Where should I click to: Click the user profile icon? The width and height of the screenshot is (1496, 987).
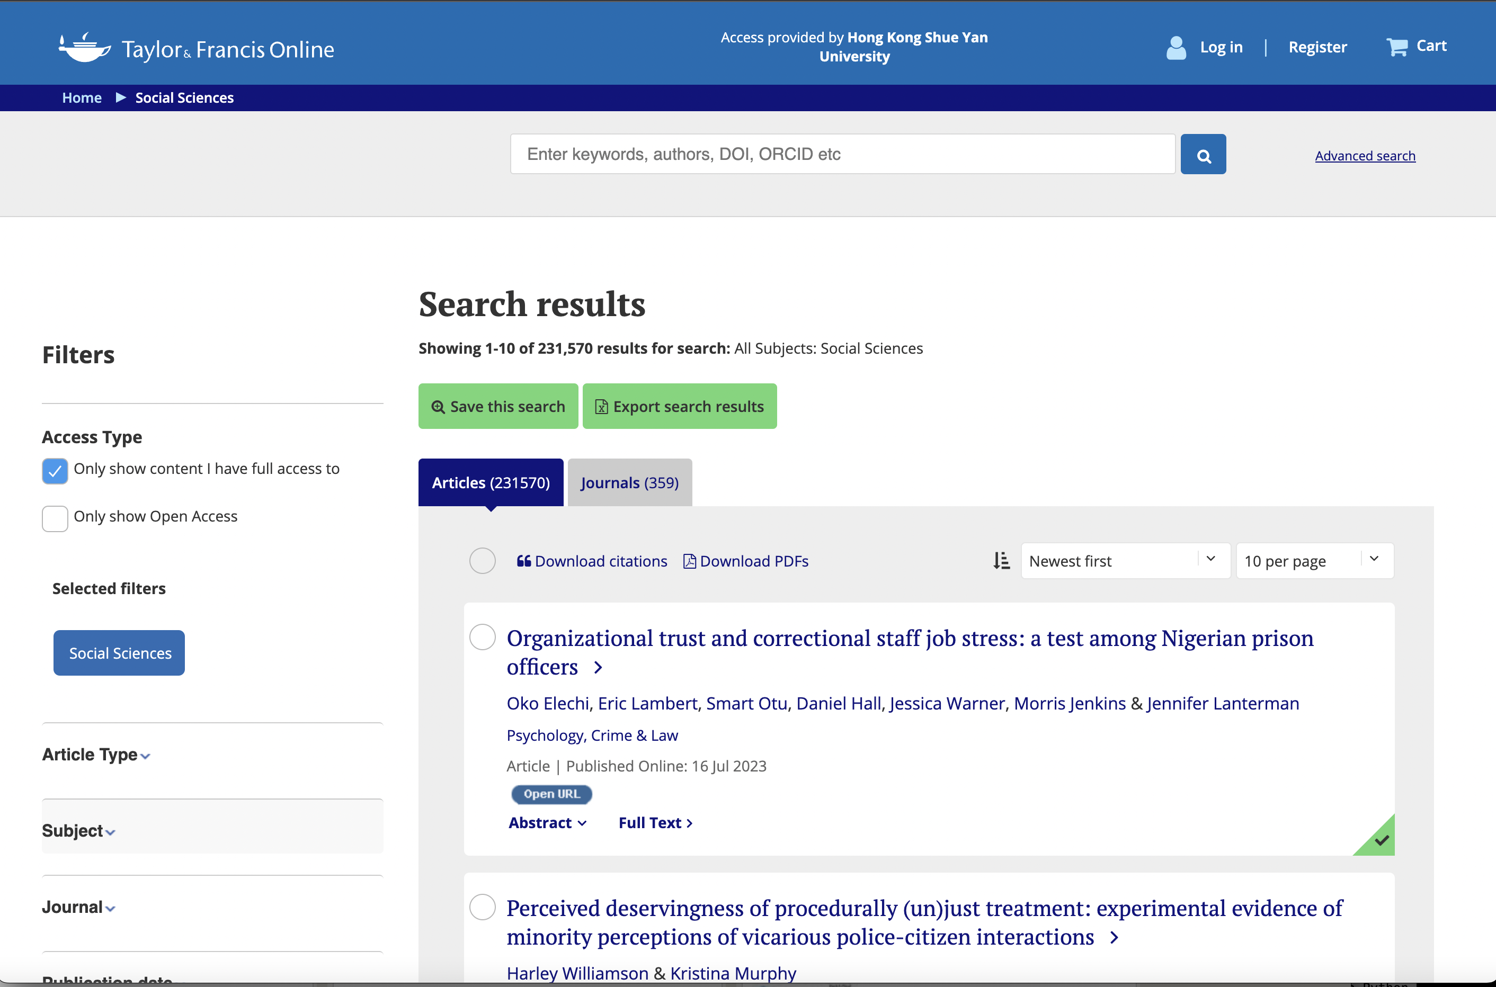click(1176, 47)
